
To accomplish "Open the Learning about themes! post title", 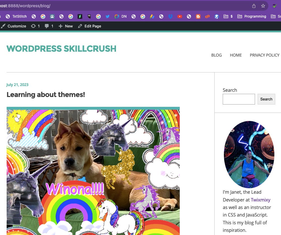I will 46,94.
